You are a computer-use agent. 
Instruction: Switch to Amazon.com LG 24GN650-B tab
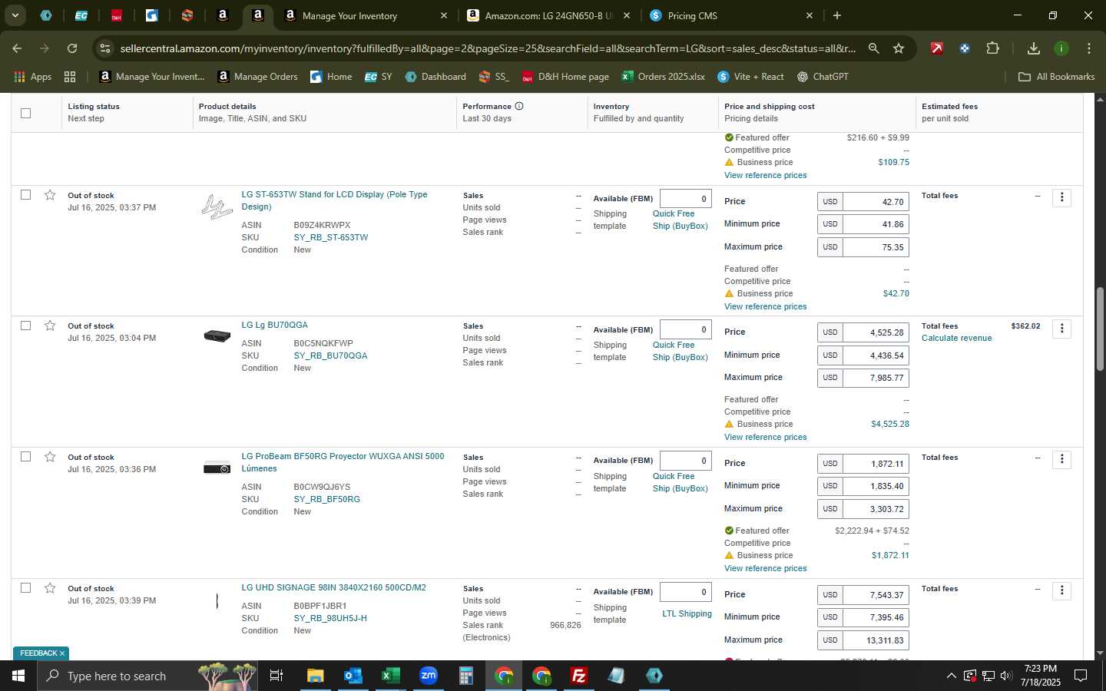pyautogui.click(x=548, y=15)
